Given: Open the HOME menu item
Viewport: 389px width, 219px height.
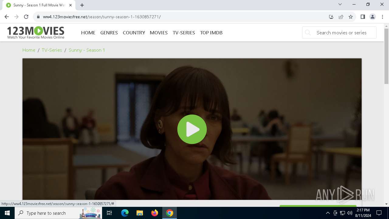Looking at the screenshot, I should 88,33.
